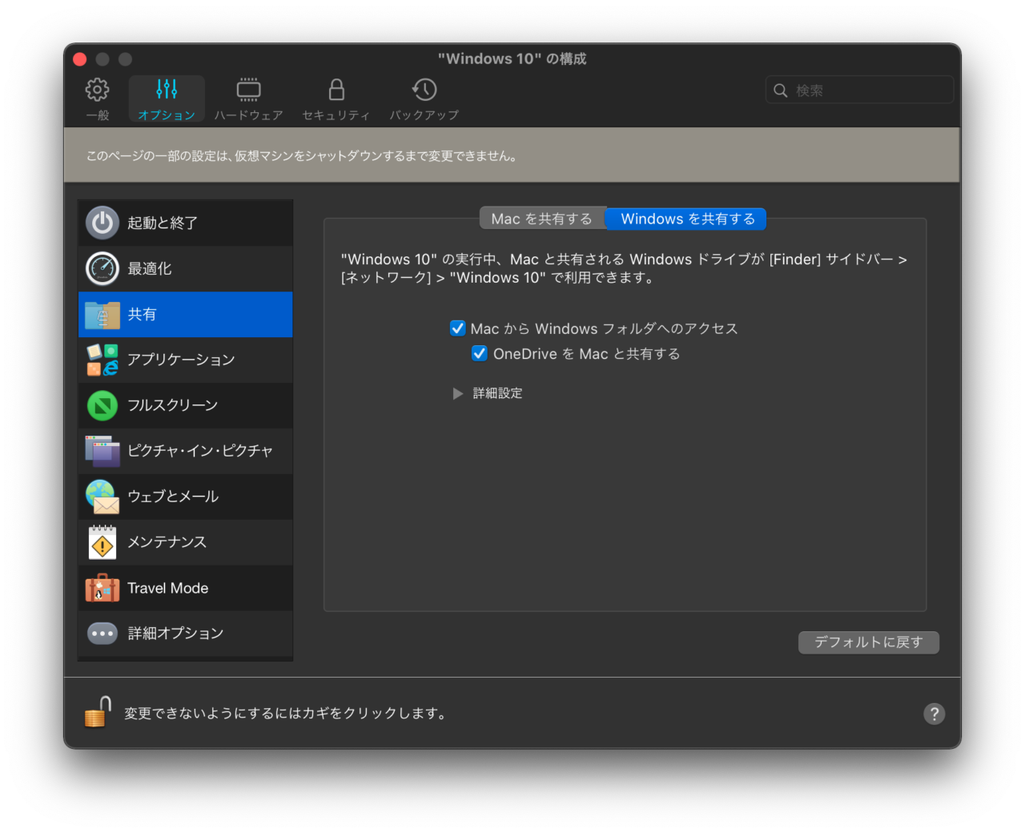Expand the 詳細設定 disclosure triangle
The image size is (1025, 833).
tap(458, 393)
